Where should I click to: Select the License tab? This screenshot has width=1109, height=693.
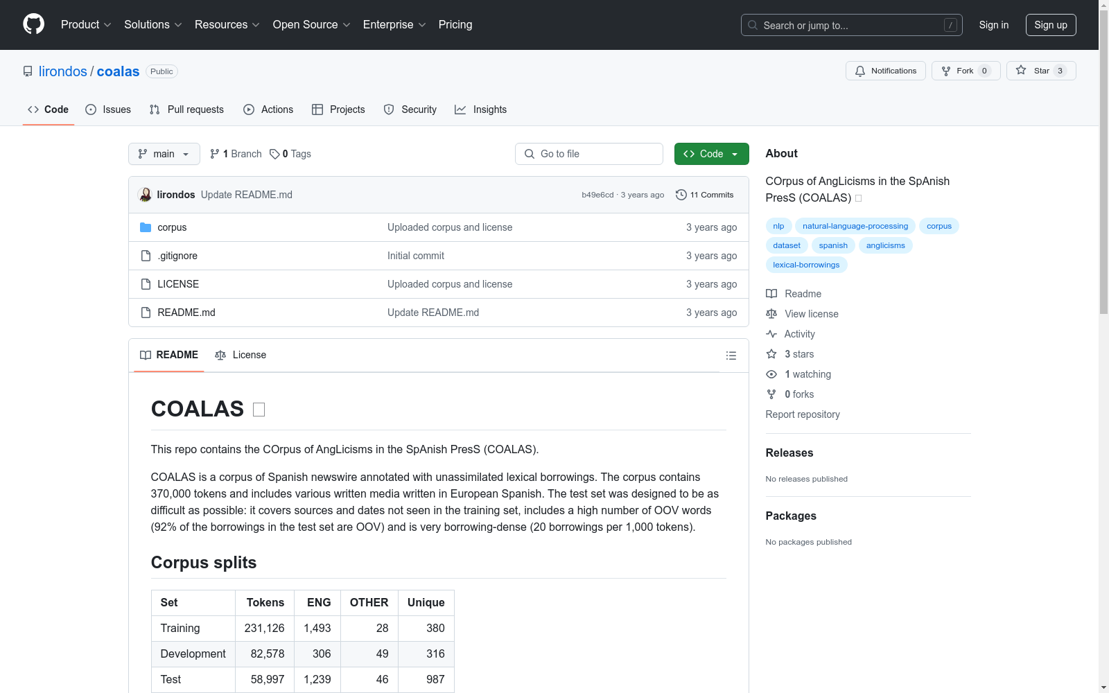click(x=241, y=355)
